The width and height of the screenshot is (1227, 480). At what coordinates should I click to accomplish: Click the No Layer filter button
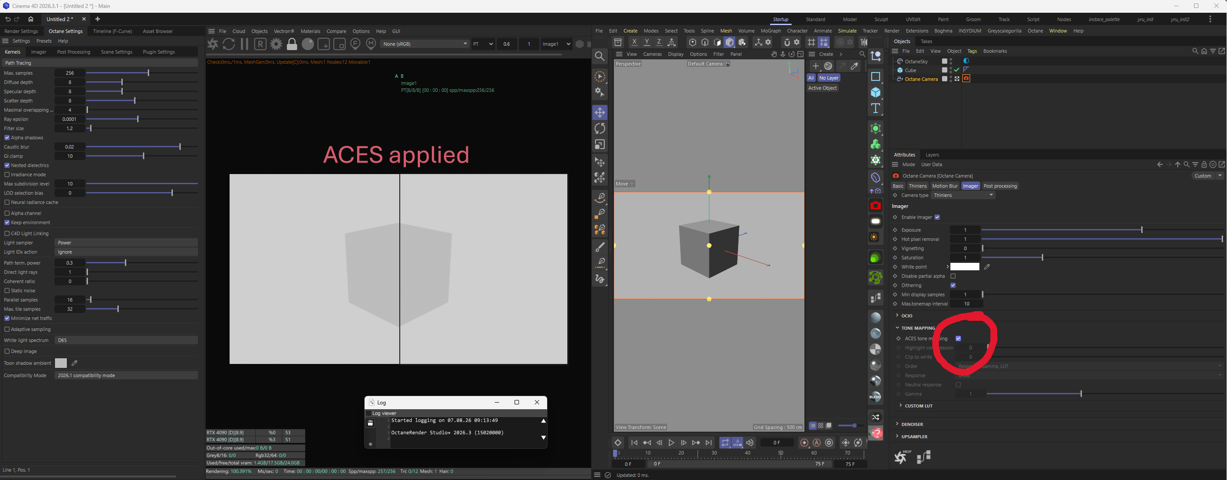tap(829, 78)
